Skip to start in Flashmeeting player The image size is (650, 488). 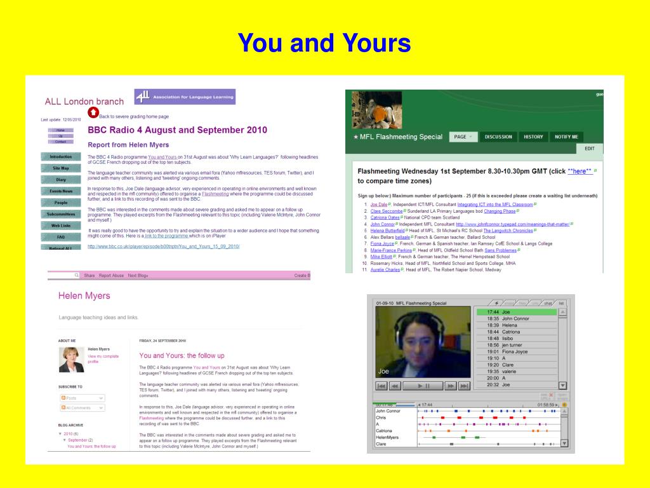(381, 386)
